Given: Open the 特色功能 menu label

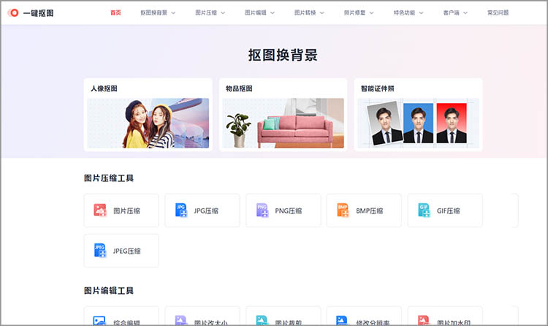Looking at the screenshot, I should (x=404, y=12).
